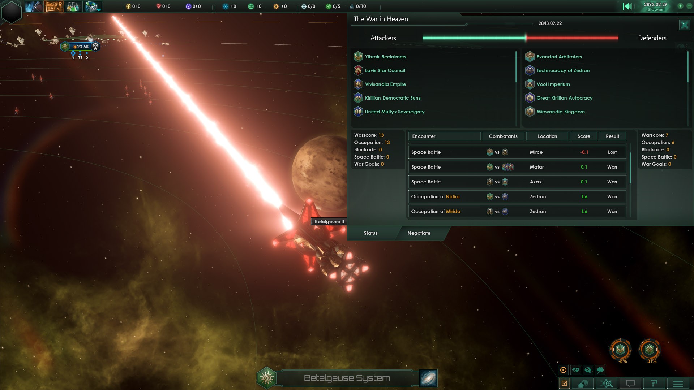The height and width of the screenshot is (390, 694).
Task: Switch to the Status tab
Action: point(370,233)
